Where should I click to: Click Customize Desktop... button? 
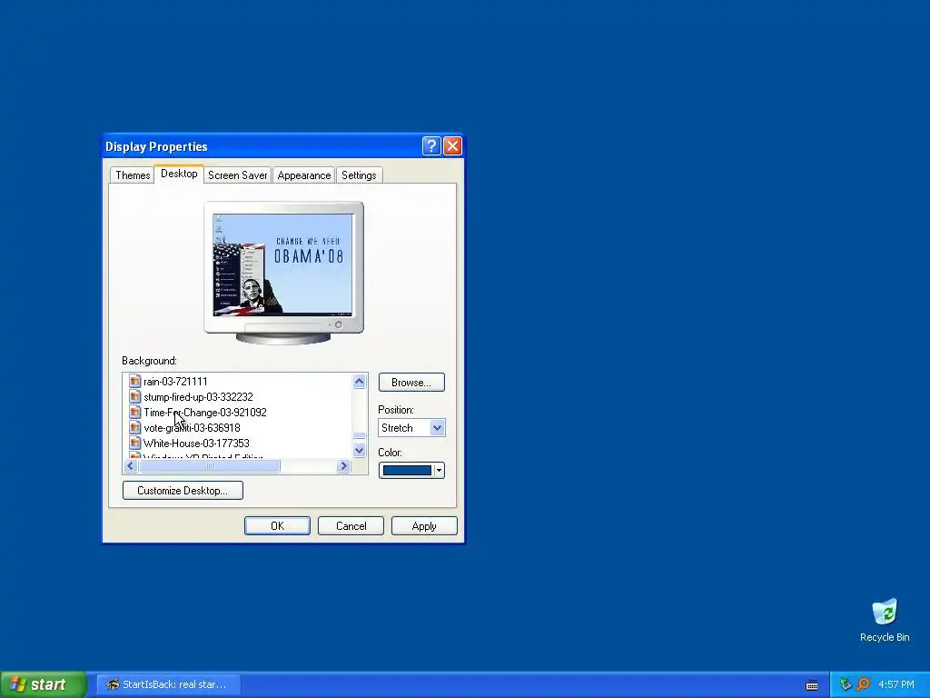point(183,490)
